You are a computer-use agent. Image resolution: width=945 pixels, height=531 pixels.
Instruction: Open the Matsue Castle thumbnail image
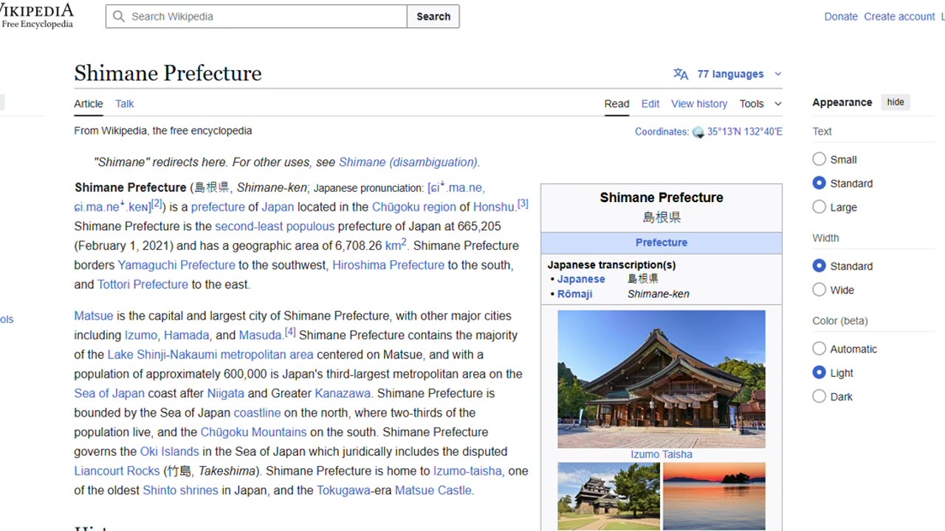tap(609, 496)
